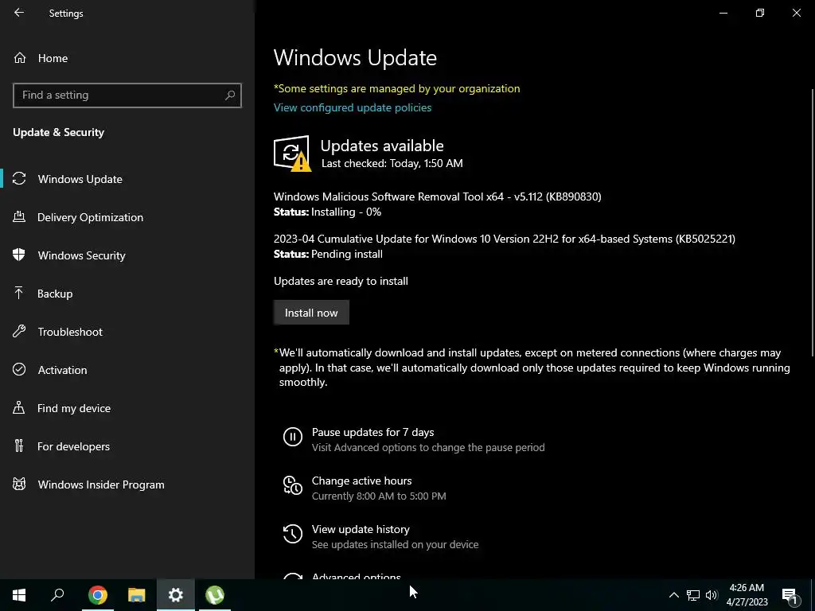Click the taskbar search magnifier
The width and height of the screenshot is (815, 611).
(57, 595)
